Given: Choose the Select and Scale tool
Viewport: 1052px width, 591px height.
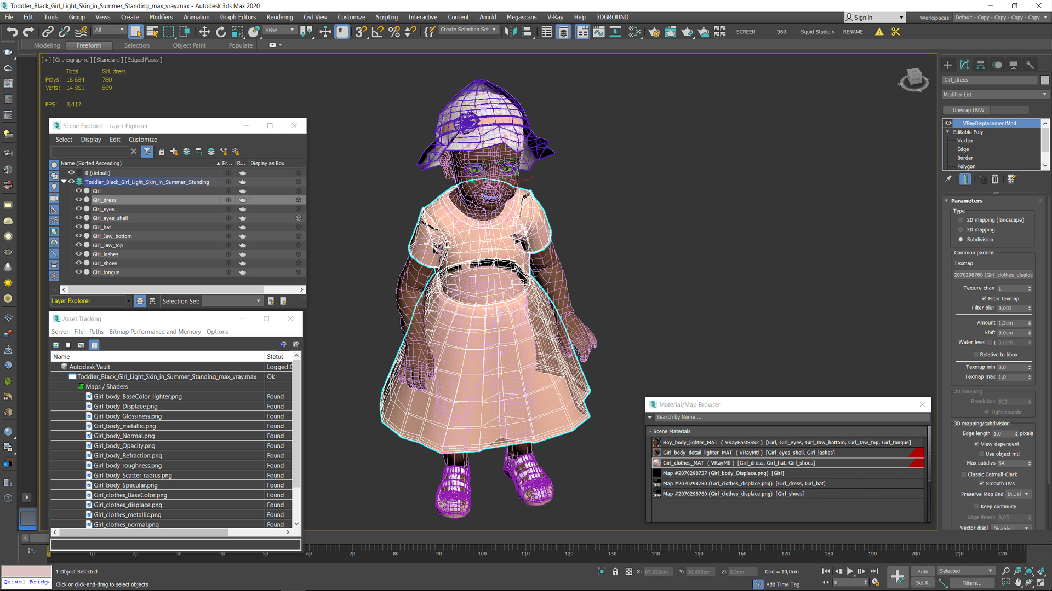Looking at the screenshot, I should click(x=237, y=32).
